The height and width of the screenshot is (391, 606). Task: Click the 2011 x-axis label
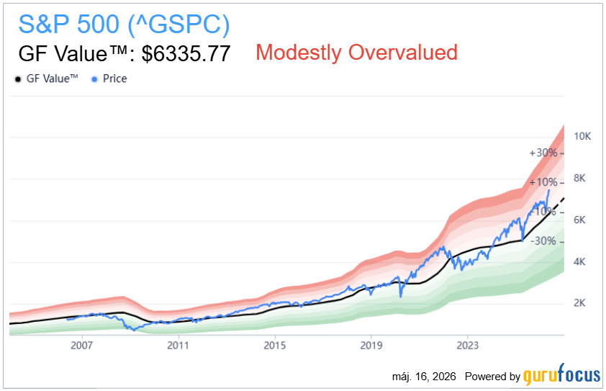pyautogui.click(x=178, y=345)
